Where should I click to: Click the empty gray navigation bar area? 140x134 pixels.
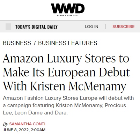71,27
